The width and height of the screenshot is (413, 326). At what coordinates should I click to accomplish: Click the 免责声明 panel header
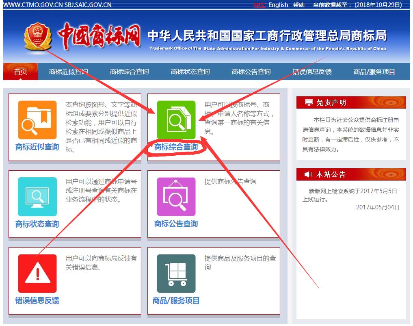[351, 102]
